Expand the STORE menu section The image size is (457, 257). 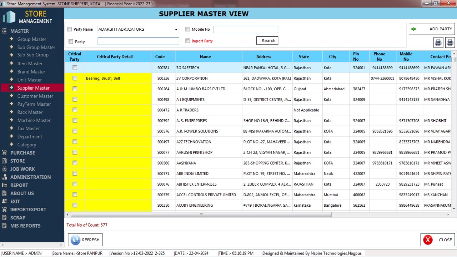(17, 161)
